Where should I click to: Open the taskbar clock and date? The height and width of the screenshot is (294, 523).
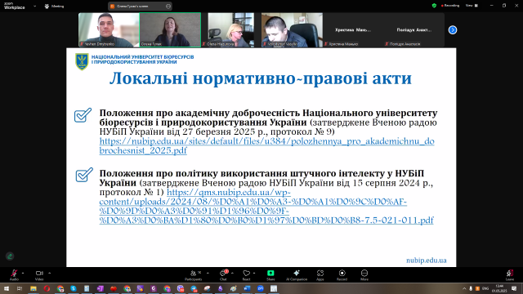pyautogui.click(x=499, y=288)
